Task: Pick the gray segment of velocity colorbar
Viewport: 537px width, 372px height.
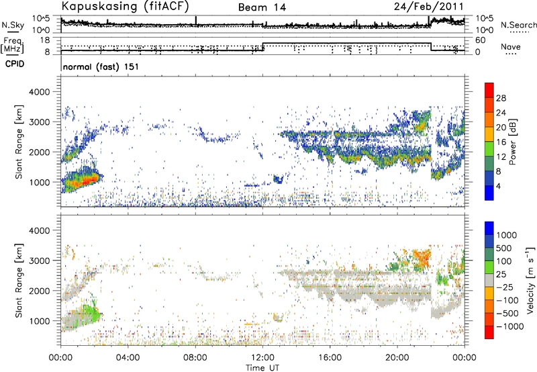Action: pos(489,281)
